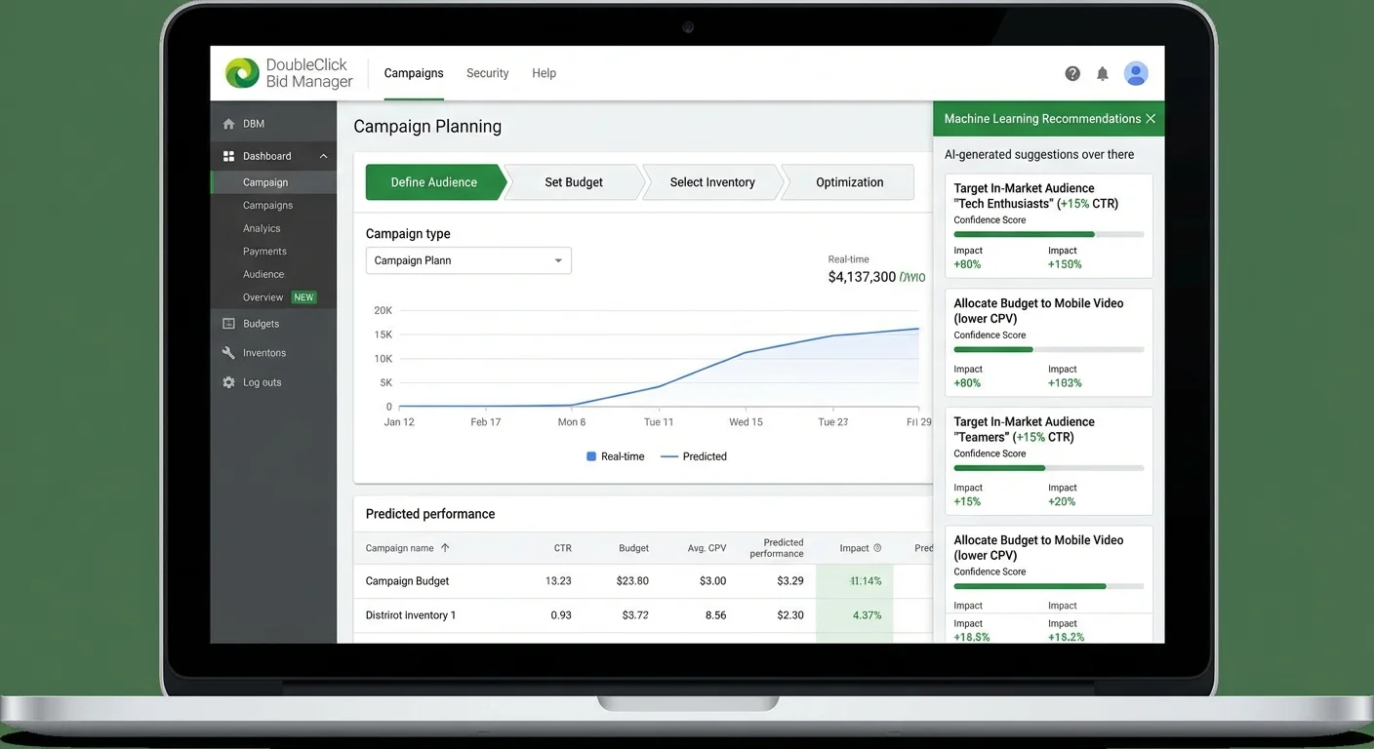Open the user profile avatar
The width and height of the screenshot is (1374, 749).
[x=1136, y=73]
